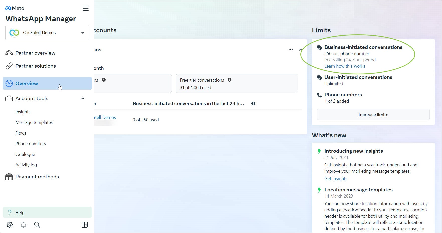The height and width of the screenshot is (233, 442).
Task: Open Insights under Account tools
Action: pyautogui.click(x=23, y=112)
